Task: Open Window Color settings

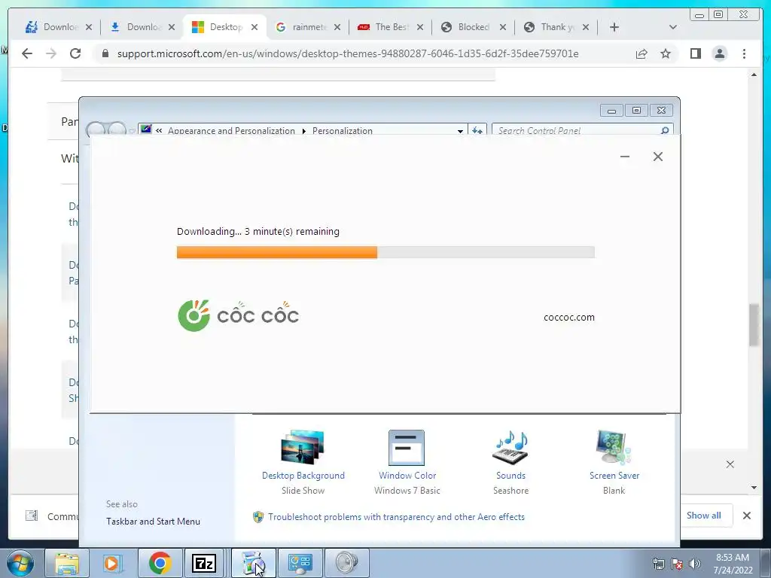Action: [407, 462]
